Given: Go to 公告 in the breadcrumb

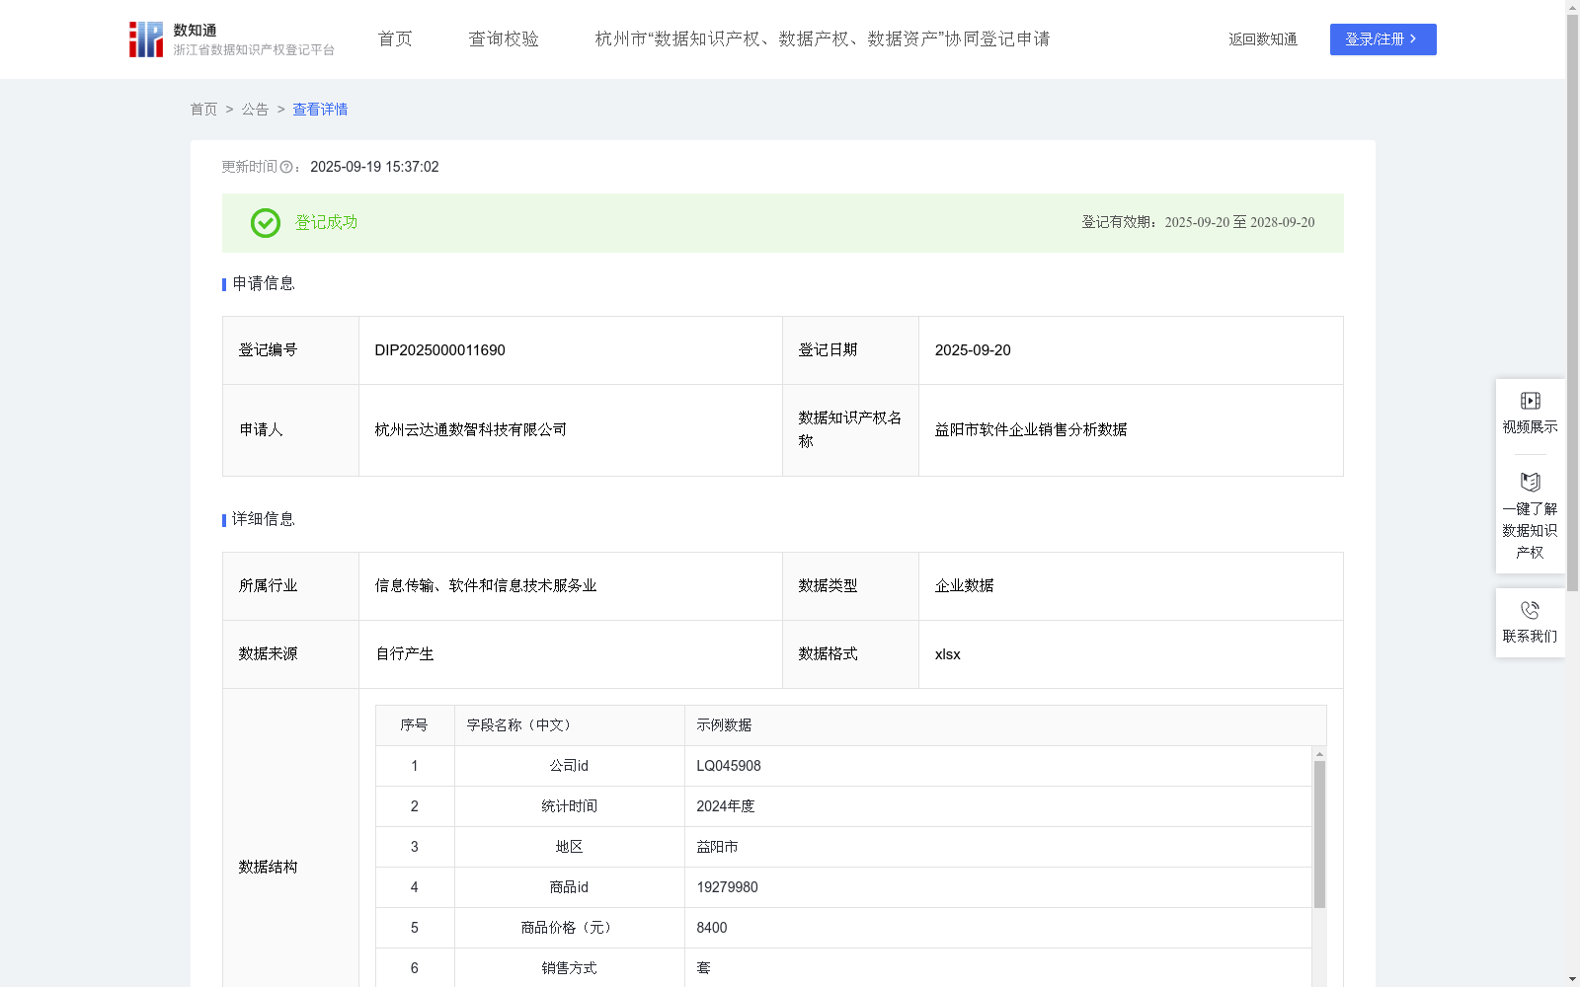Looking at the screenshot, I should [255, 110].
